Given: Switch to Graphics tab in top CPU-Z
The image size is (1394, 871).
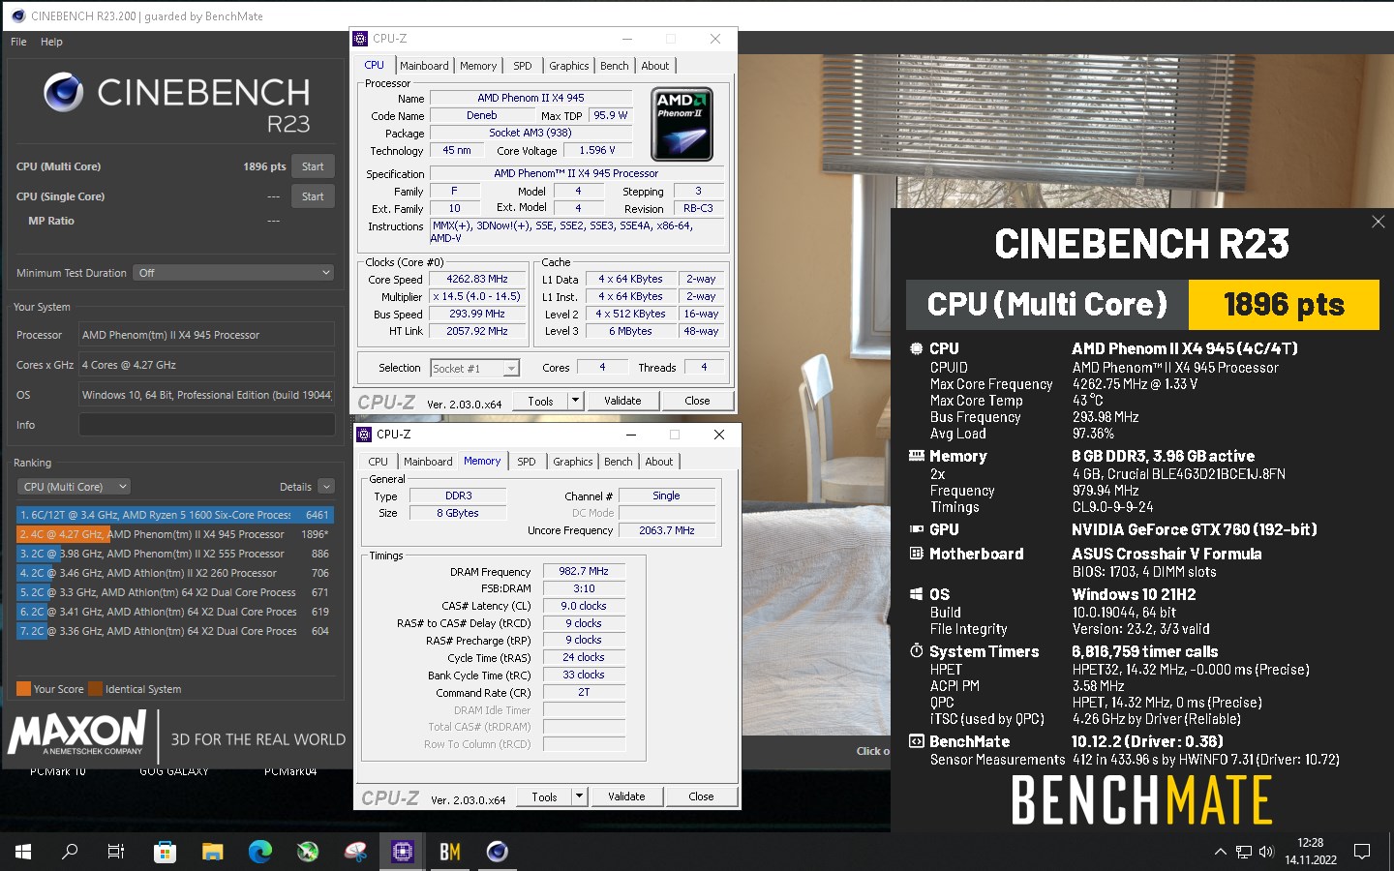Looking at the screenshot, I should pyautogui.click(x=569, y=66).
